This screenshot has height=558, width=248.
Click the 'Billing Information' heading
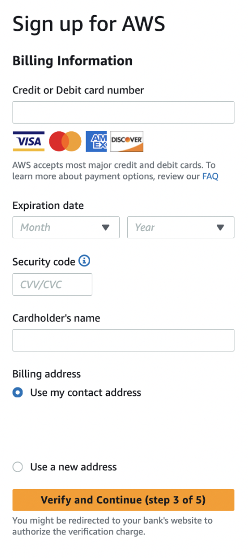pyautogui.click(x=72, y=61)
